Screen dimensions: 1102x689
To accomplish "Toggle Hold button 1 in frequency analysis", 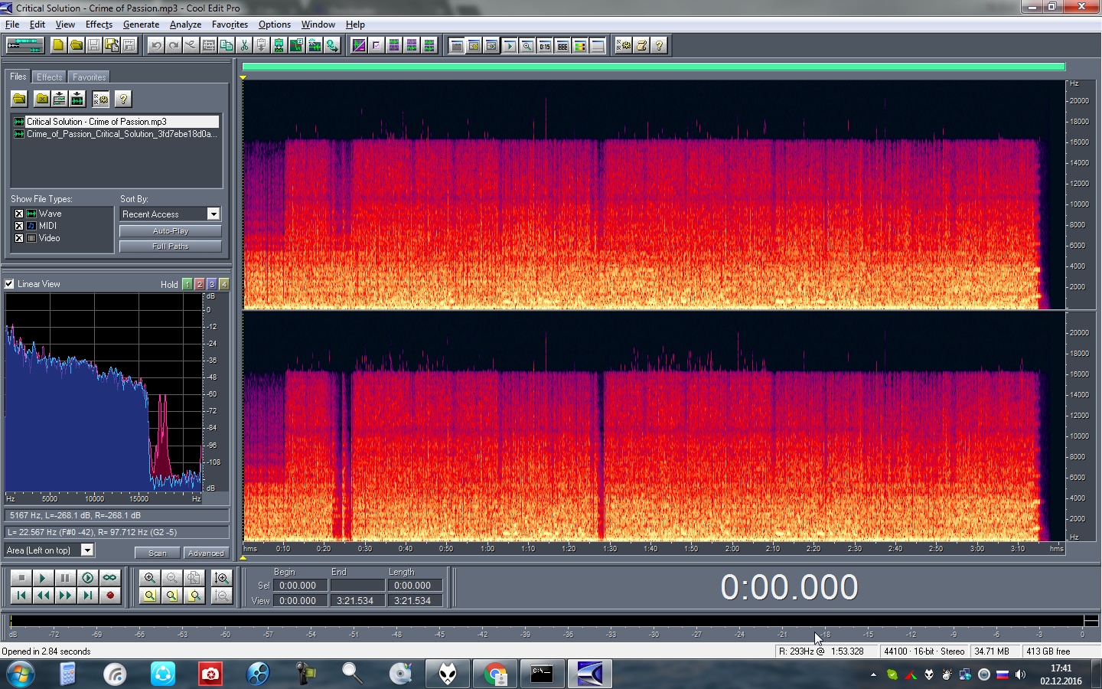I will pyautogui.click(x=187, y=284).
